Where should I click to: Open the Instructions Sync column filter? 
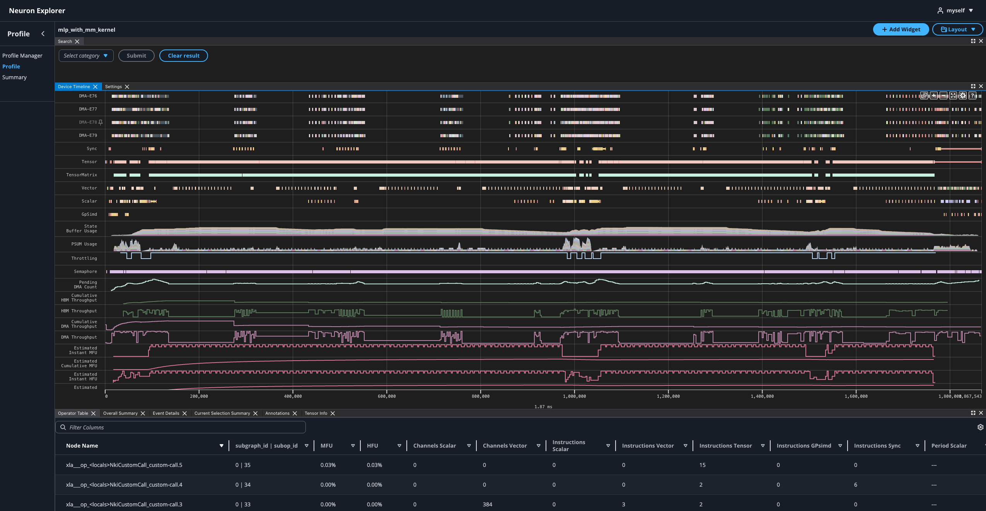pos(918,446)
